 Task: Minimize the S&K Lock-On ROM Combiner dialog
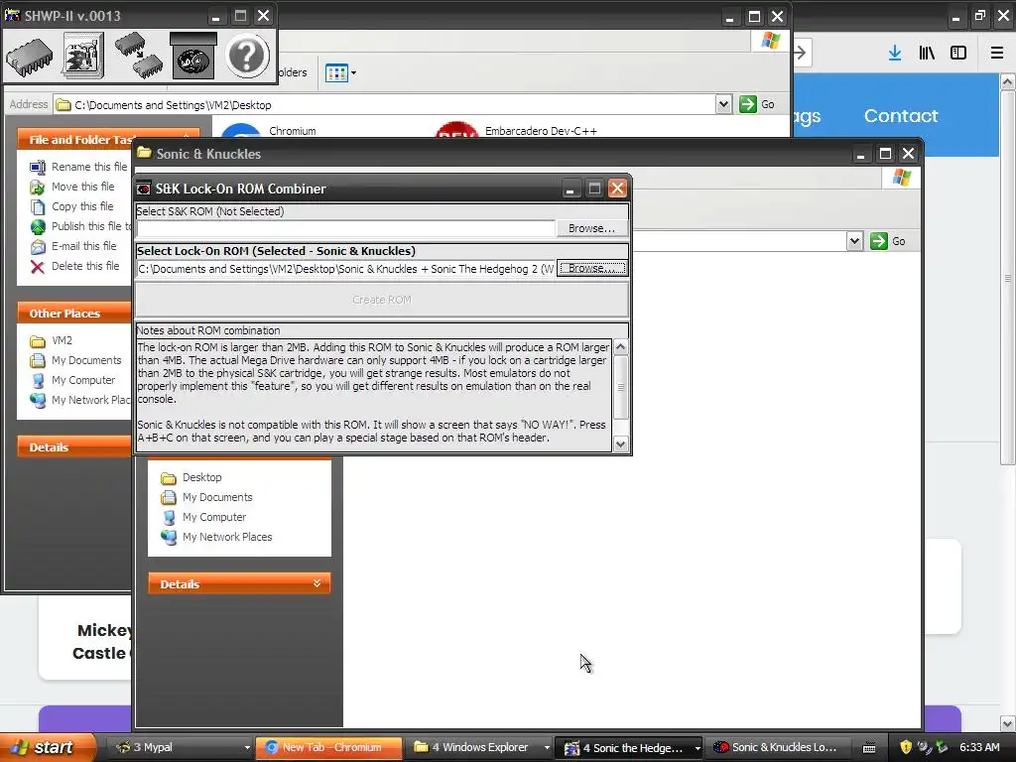tap(570, 189)
